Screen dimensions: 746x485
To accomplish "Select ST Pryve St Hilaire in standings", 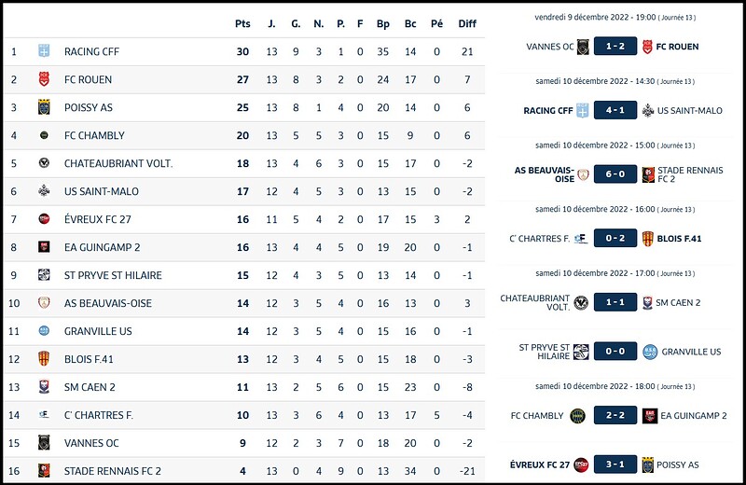I will click(x=113, y=275).
